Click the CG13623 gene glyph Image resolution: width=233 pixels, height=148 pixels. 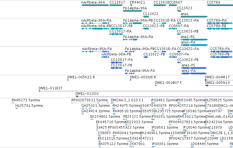(179, 11)
